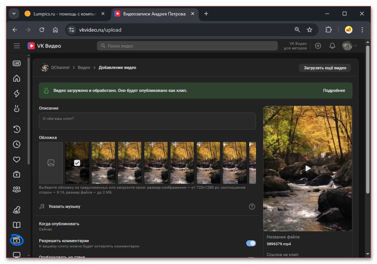Switch to the Lumpics.ru browser tab
The width and height of the screenshot is (377, 264).
coord(64,14)
